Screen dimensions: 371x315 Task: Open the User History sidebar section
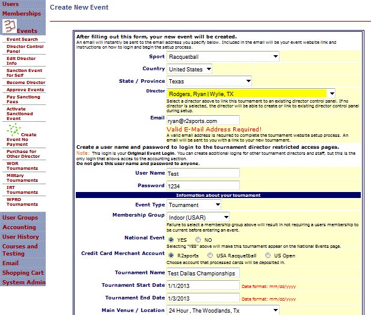[20, 236]
